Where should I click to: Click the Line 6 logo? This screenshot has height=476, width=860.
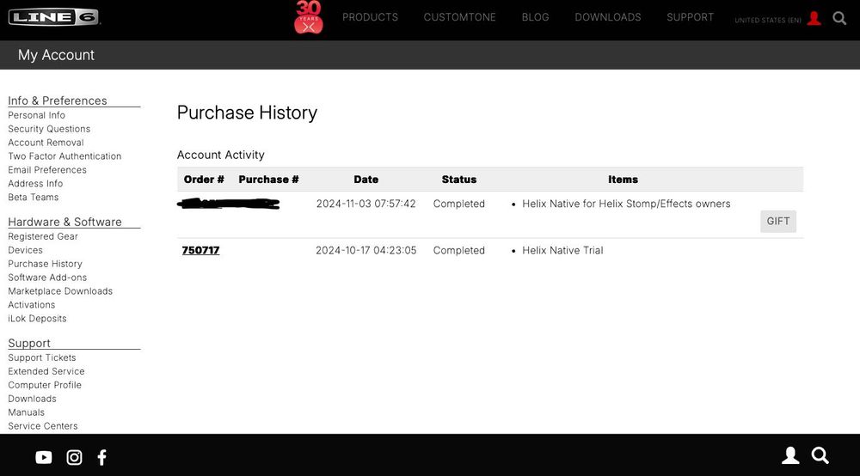click(53, 17)
